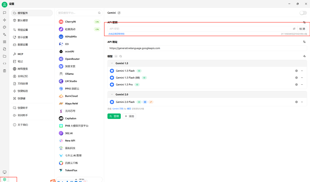The height and width of the screenshot is (182, 310).
Task: Open API key list settings icon
Action: point(304,22)
